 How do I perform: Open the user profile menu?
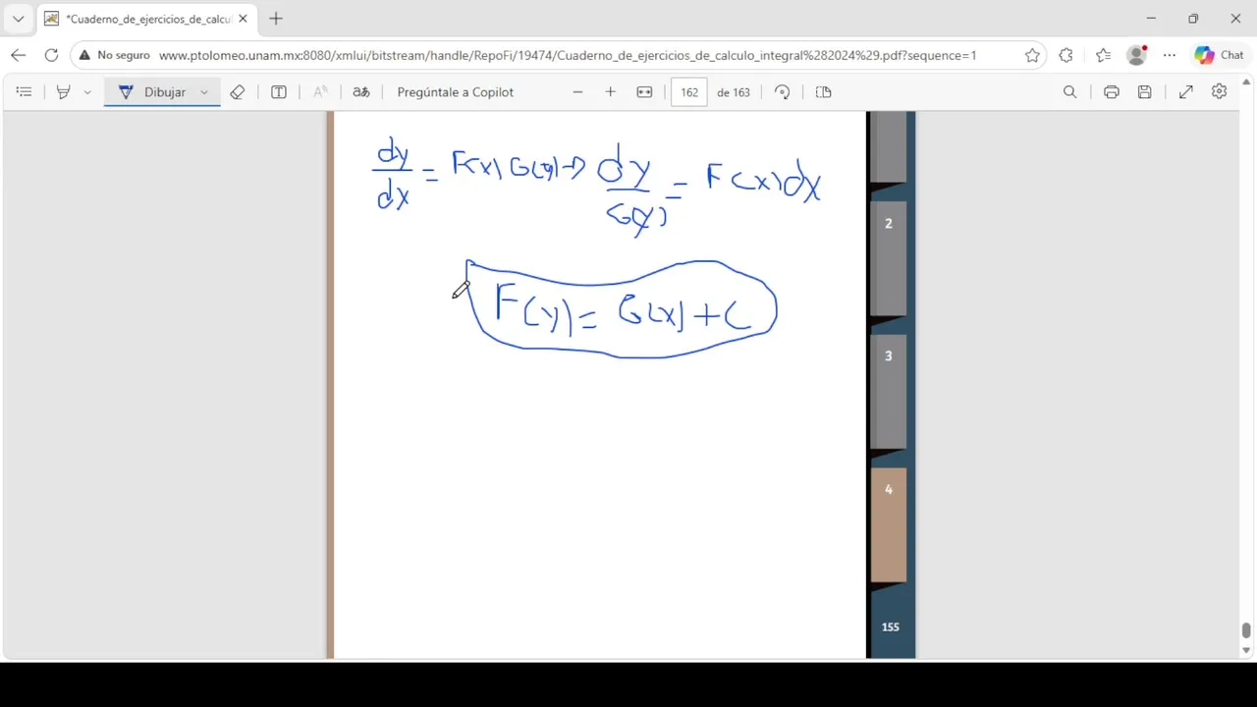pos(1137,55)
